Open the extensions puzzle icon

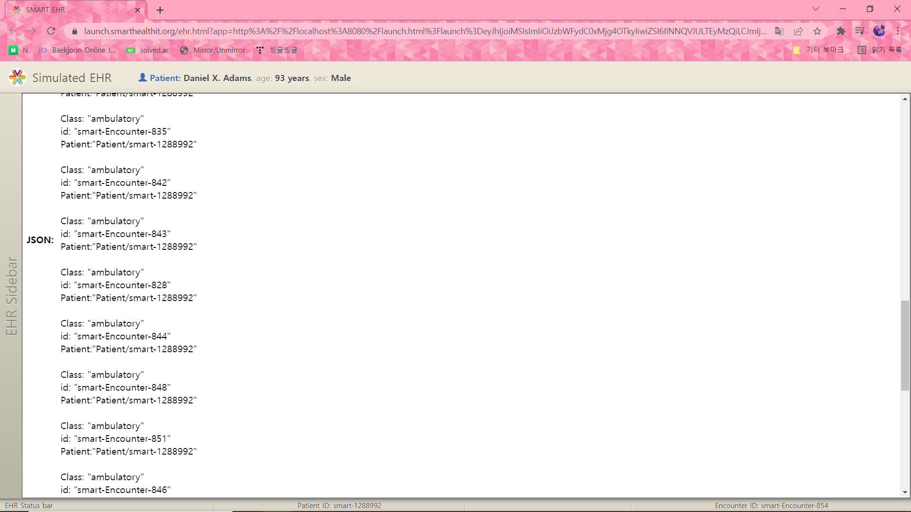[841, 31]
